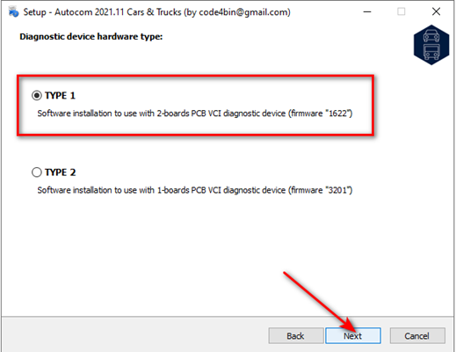
Task: Go to the previous step with Back
Action: (296, 336)
